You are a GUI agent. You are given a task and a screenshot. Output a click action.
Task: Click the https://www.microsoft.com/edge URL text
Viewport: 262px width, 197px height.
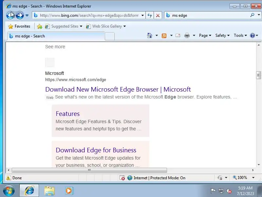[76, 80]
